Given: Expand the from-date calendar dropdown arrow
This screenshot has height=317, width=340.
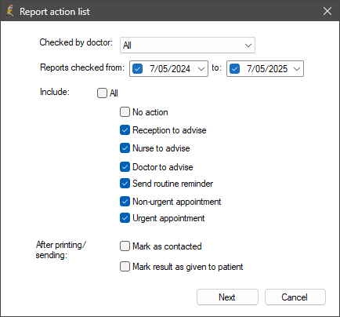Looking at the screenshot, I should [201, 69].
